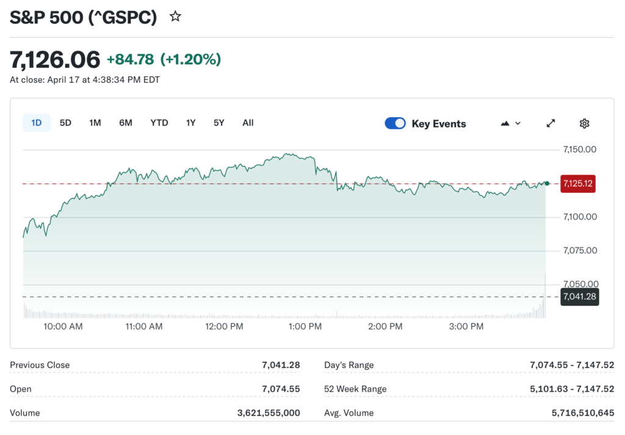Click the red current price marker 7,125.12
625x435 pixels.
(577, 183)
